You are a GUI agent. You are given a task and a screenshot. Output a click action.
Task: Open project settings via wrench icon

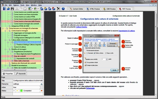[x=58, y=9]
